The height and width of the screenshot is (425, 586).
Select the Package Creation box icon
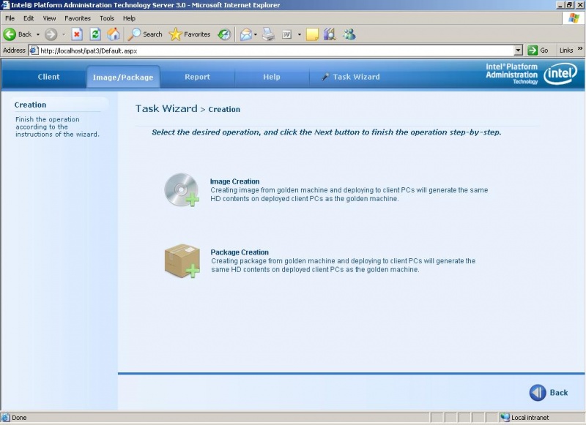click(180, 260)
